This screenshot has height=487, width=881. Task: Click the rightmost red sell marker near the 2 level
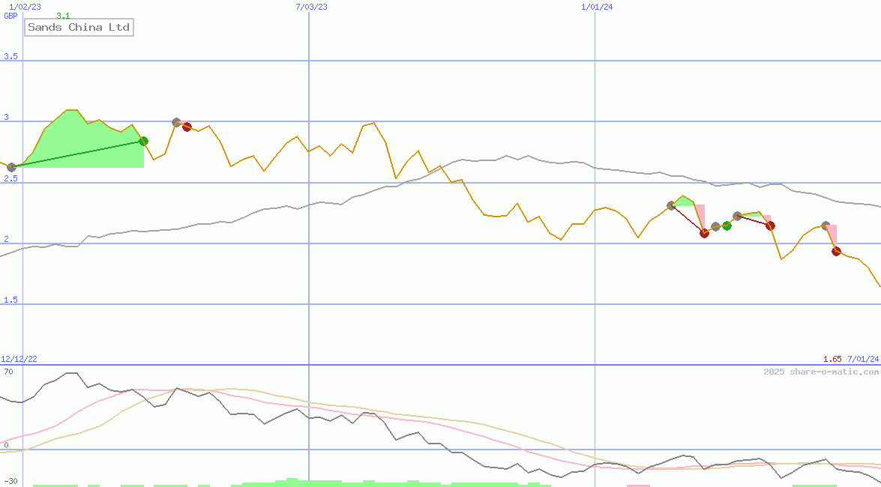[836, 250]
